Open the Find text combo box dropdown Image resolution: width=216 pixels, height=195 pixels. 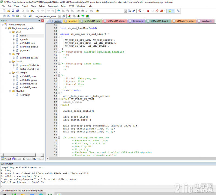click(125, 11)
